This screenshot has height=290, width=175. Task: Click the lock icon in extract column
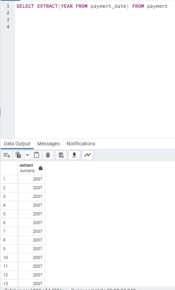41,168
